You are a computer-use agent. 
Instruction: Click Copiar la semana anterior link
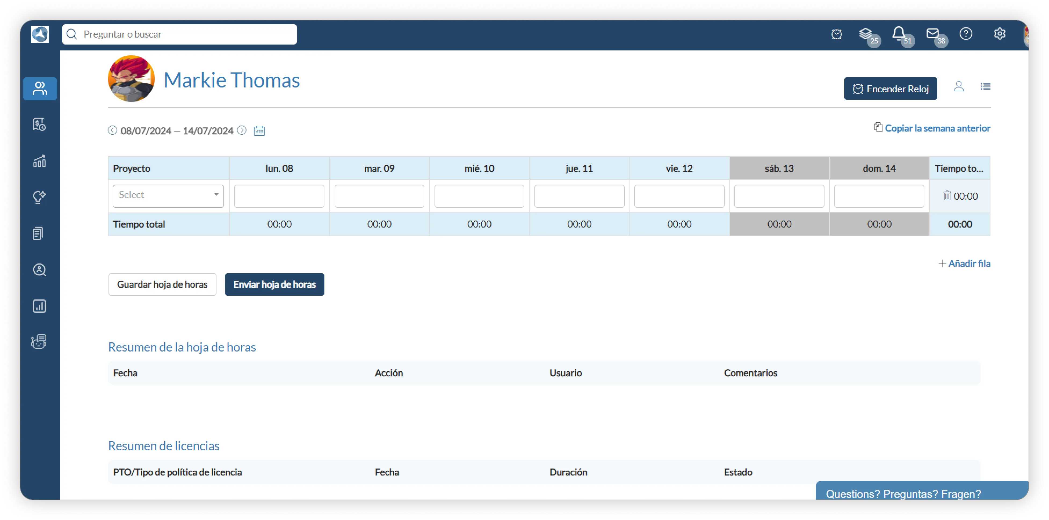[937, 129]
